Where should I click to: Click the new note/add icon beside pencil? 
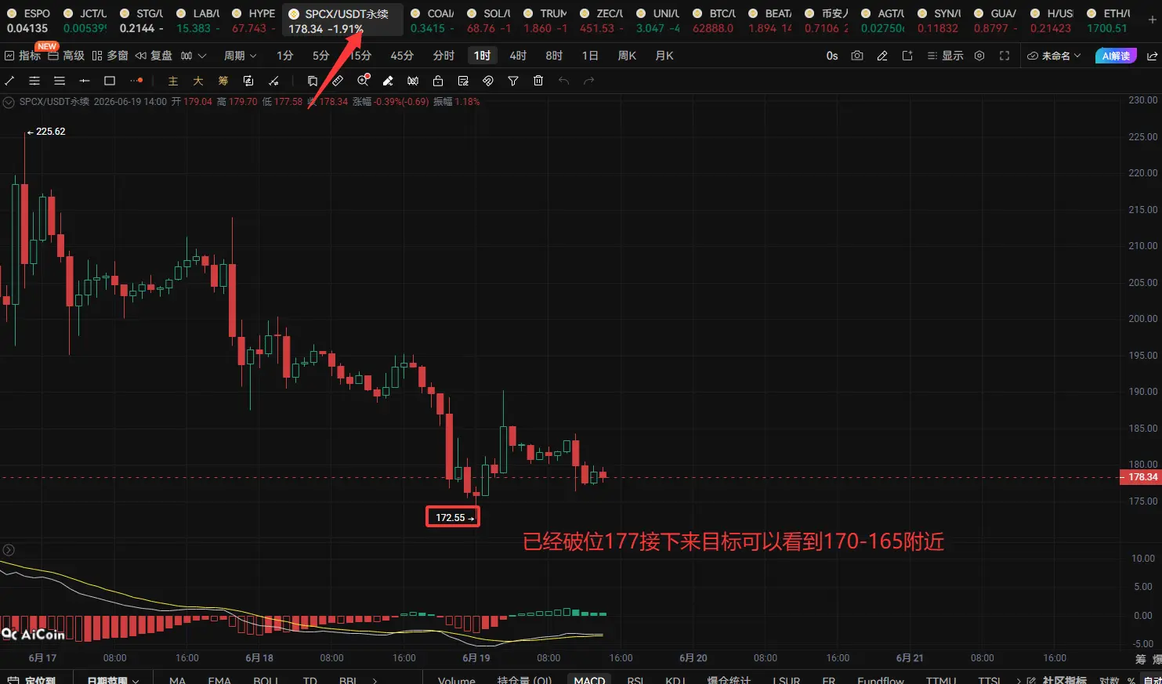click(x=907, y=56)
